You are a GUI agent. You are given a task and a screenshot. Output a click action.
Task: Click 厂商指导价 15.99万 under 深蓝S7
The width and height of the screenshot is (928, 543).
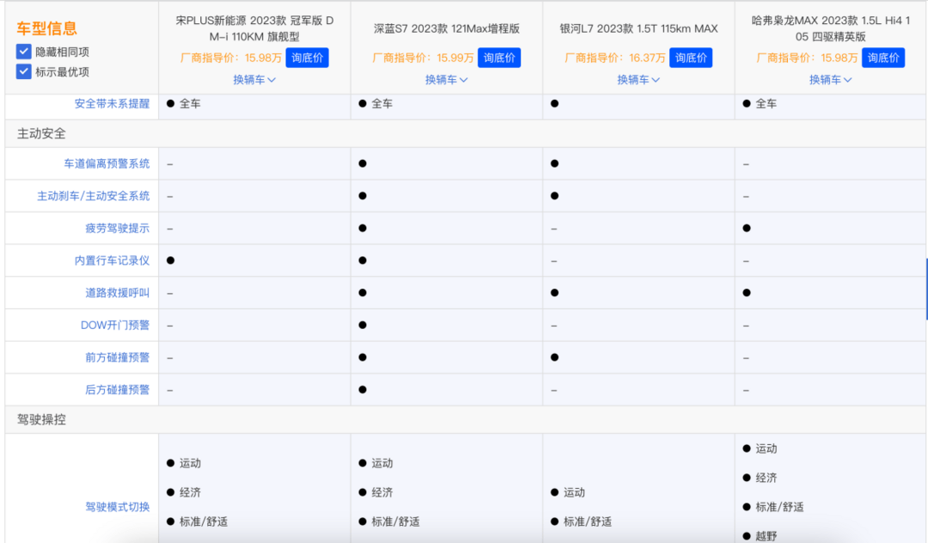[x=423, y=58]
